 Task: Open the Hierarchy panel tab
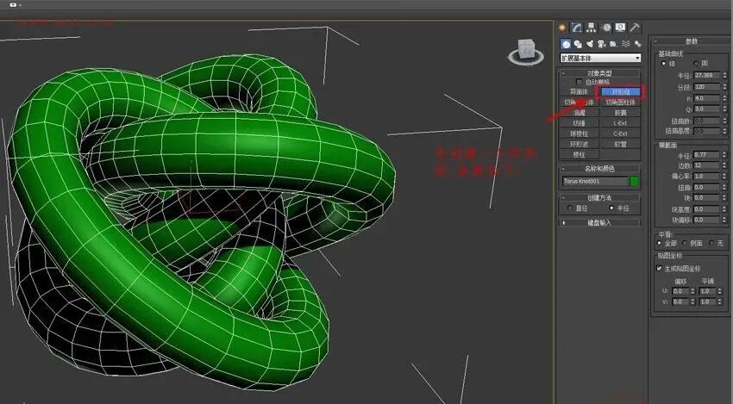pyautogui.click(x=592, y=28)
